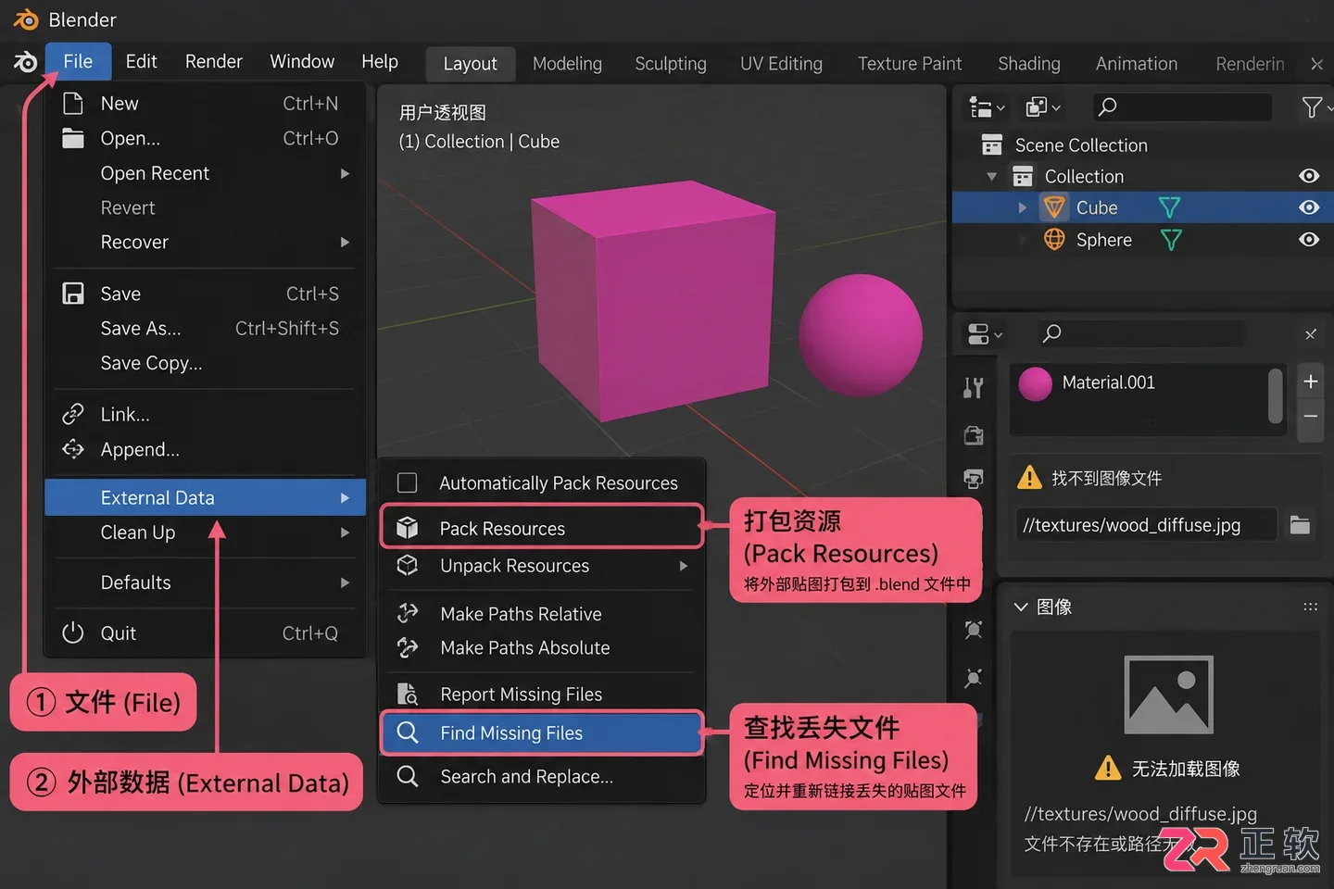The image size is (1334, 889).
Task: Click the Pack Resources box icon
Action: pyautogui.click(x=407, y=528)
